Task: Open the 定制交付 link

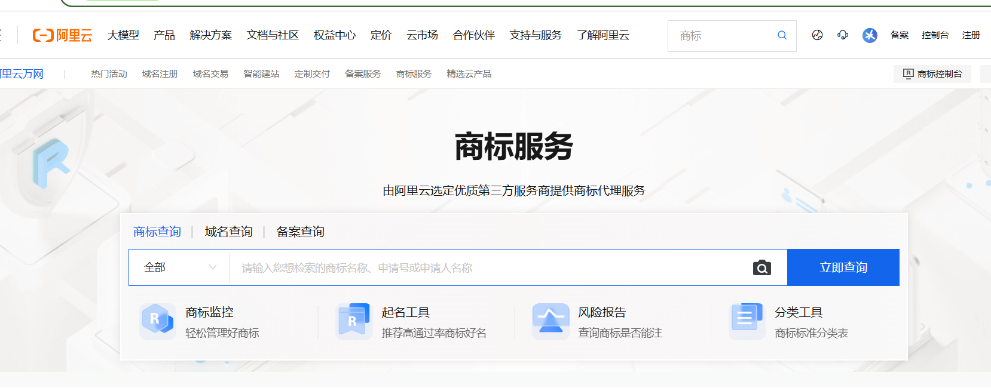Action: (x=312, y=74)
